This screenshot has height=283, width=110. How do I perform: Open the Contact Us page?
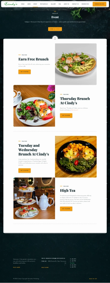[75, 4]
